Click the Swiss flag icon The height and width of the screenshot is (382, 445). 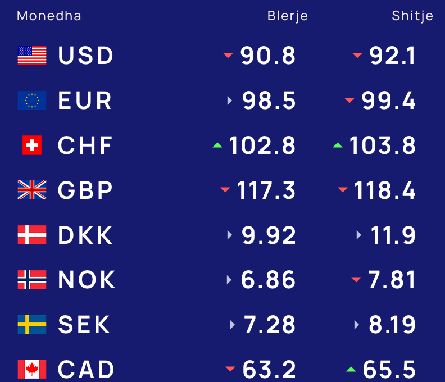[32, 145]
